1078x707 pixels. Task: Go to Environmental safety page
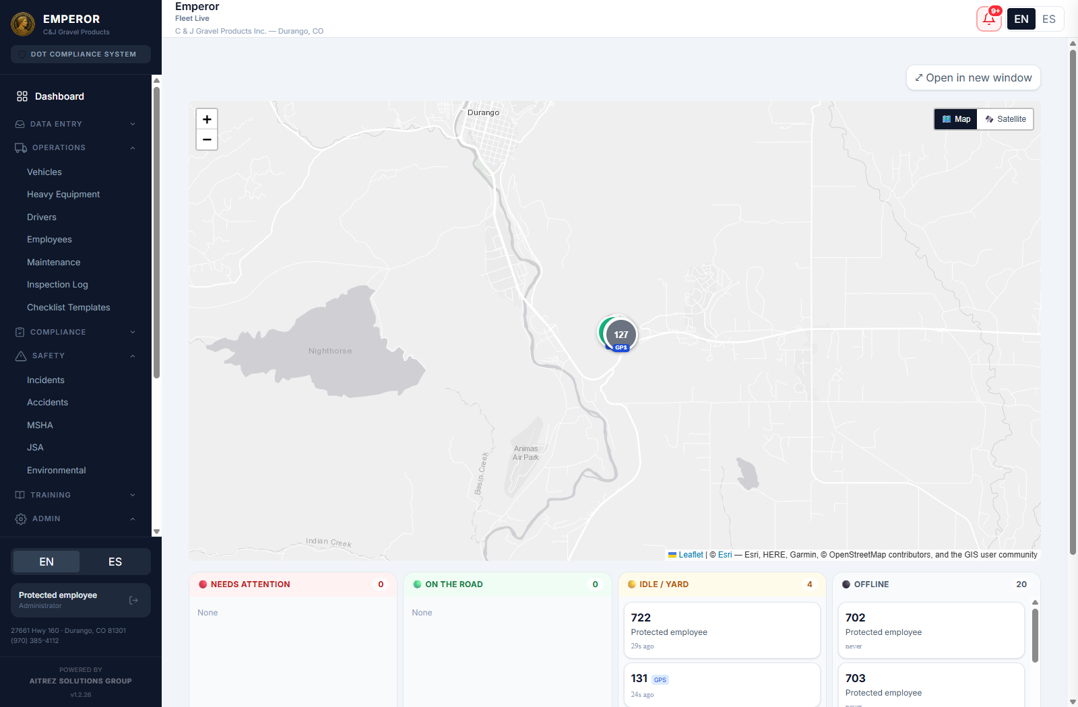coord(57,470)
